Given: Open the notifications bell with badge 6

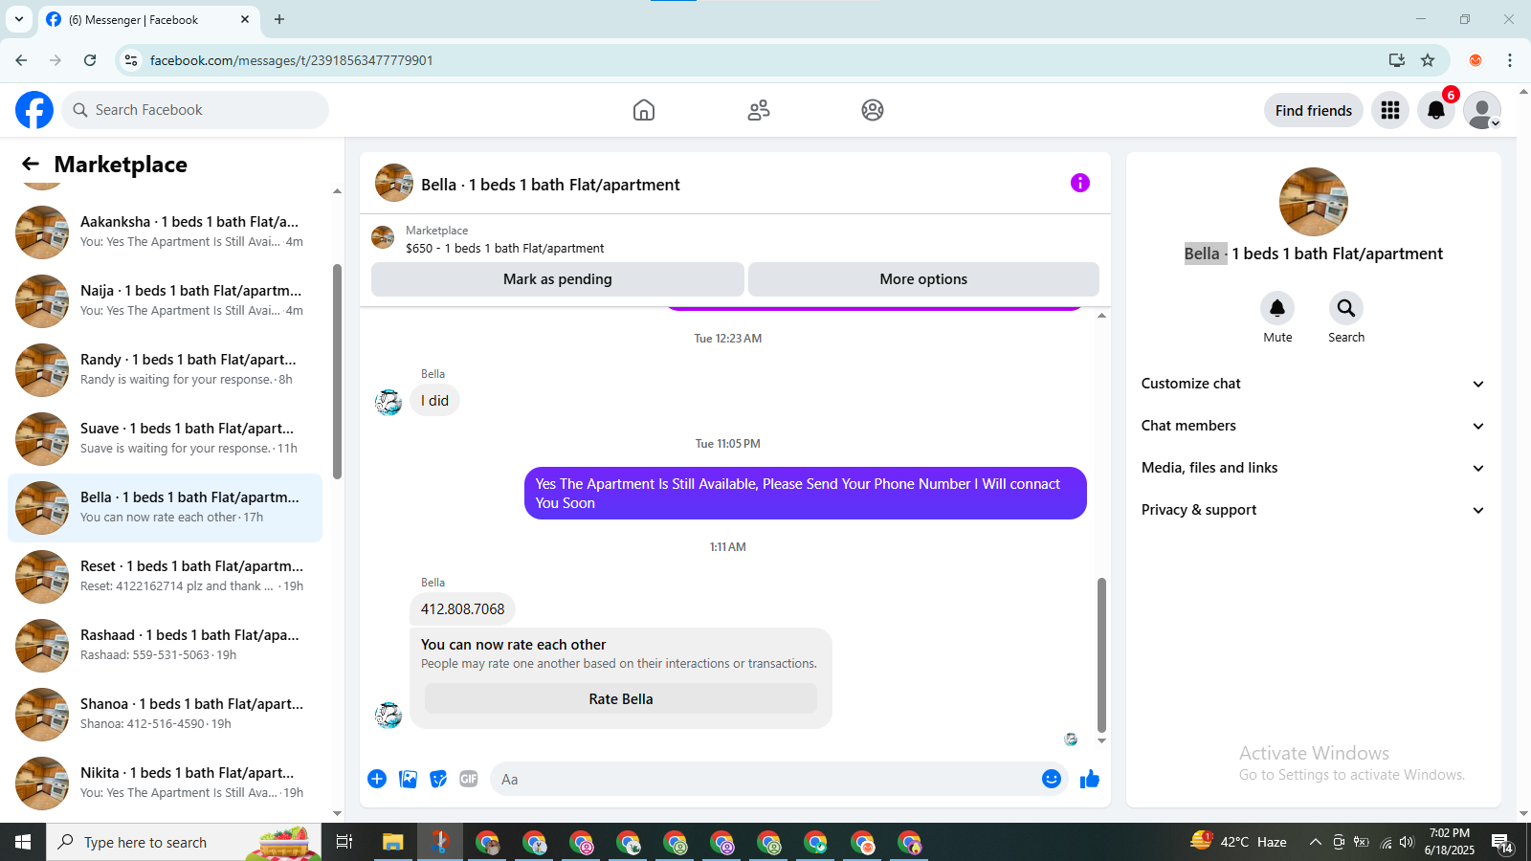Looking at the screenshot, I should point(1436,110).
